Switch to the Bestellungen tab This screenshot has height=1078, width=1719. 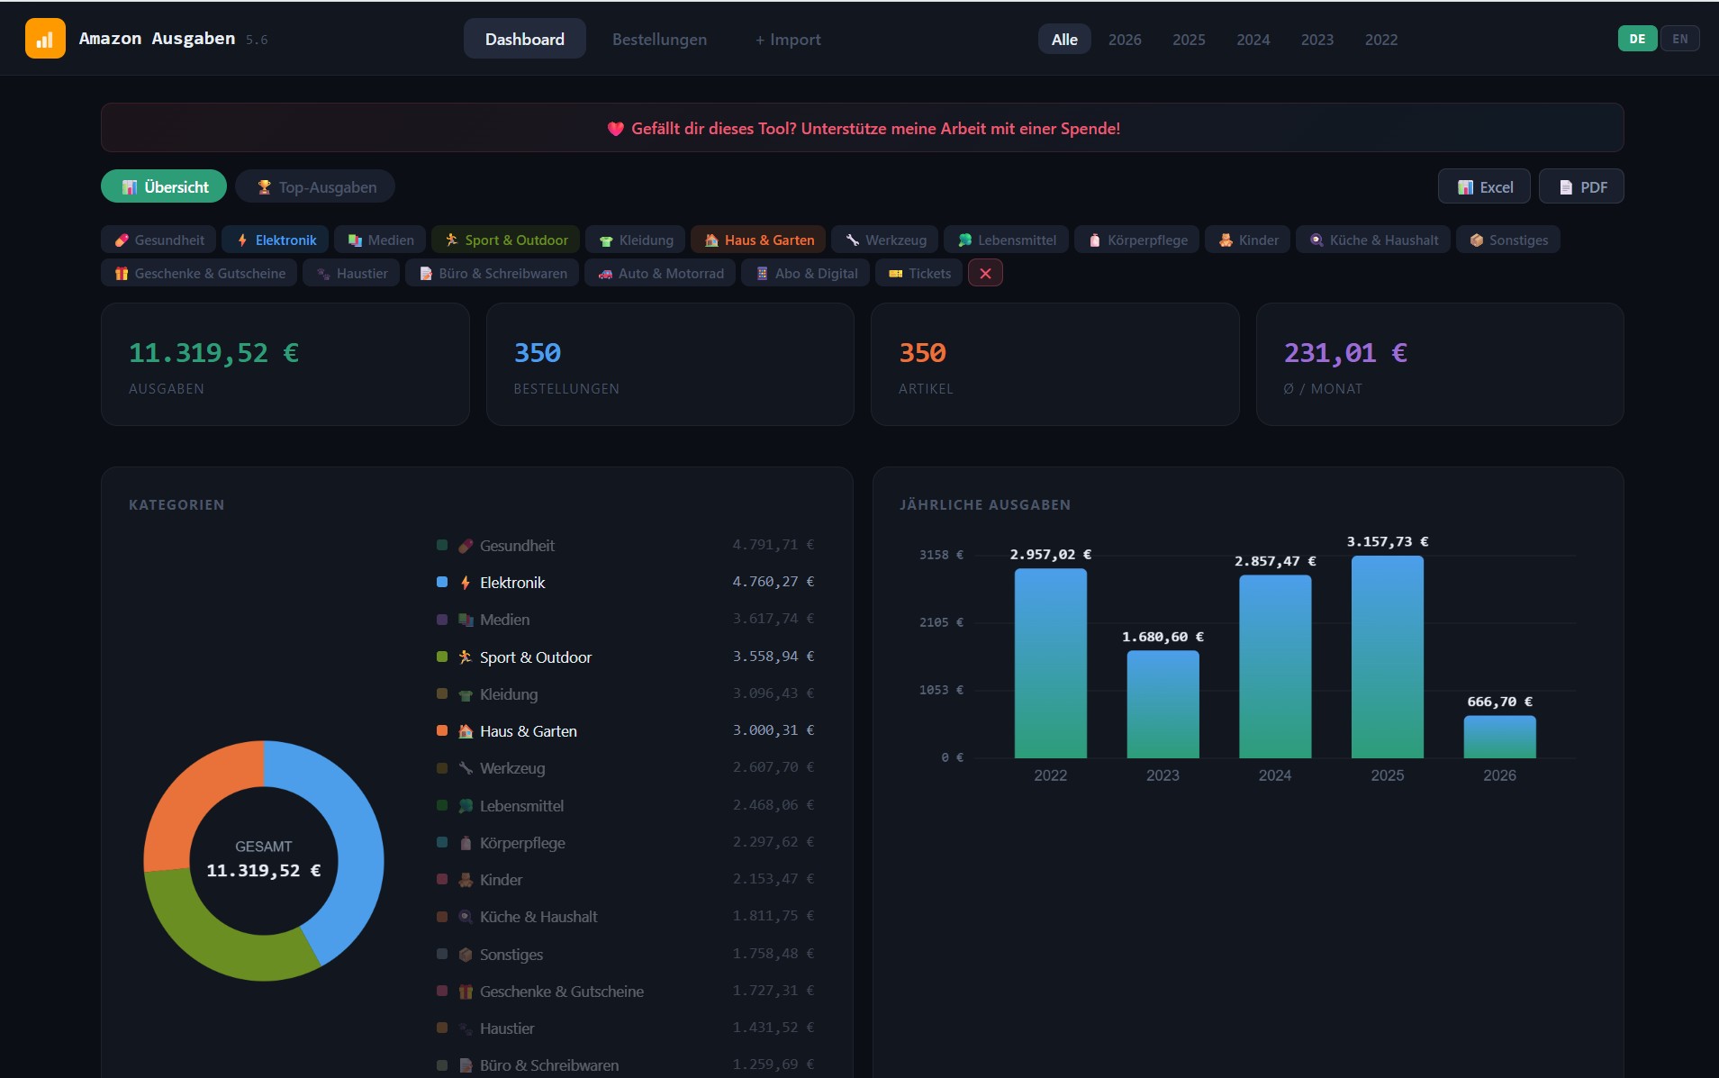659,39
